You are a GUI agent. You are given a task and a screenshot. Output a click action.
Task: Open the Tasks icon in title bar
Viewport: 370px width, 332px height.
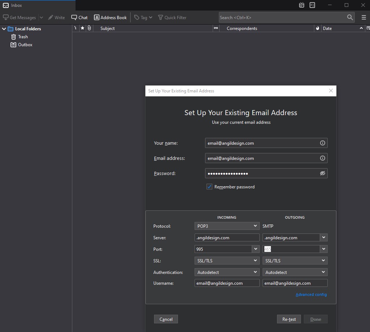pos(312,5)
